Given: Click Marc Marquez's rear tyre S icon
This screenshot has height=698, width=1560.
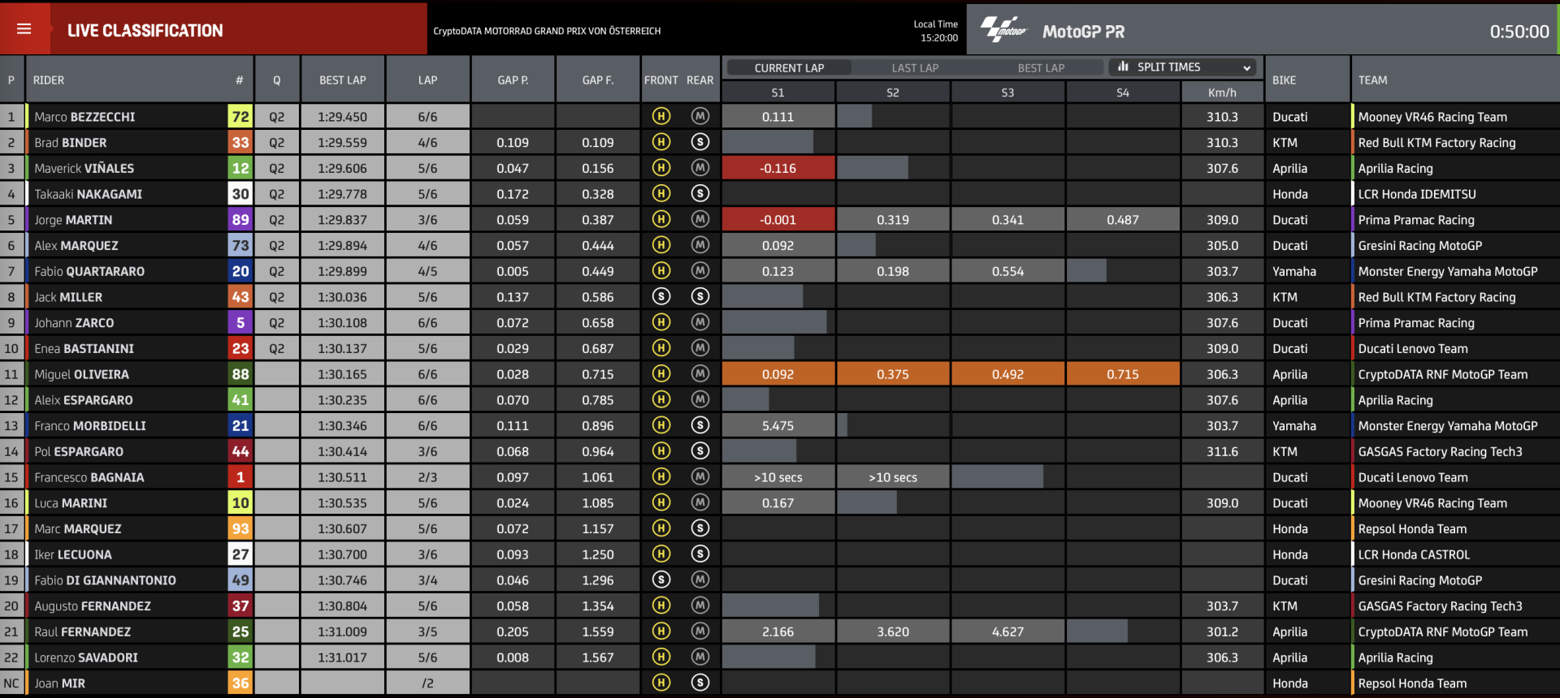Looking at the screenshot, I should point(700,528).
